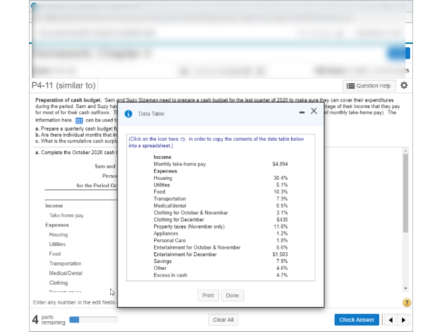442x332 pixels.
Task: Select the Monthly take-home pay value $4,894
Action: (280, 164)
